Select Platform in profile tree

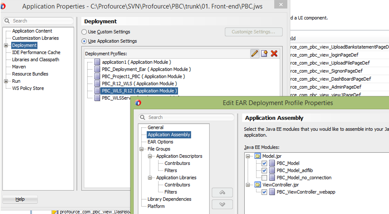pos(156,206)
